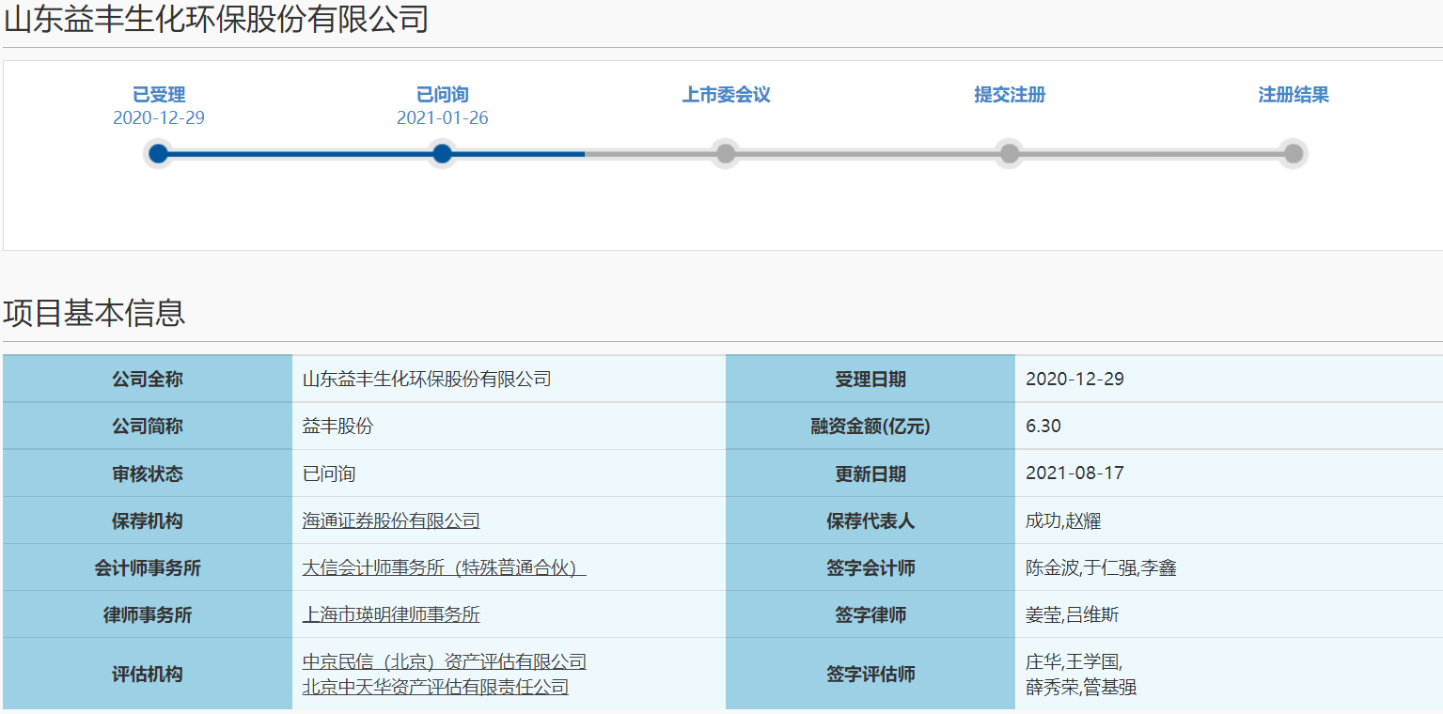
Task: Click the 上市委会议 stage marker dot
Action: click(x=726, y=153)
